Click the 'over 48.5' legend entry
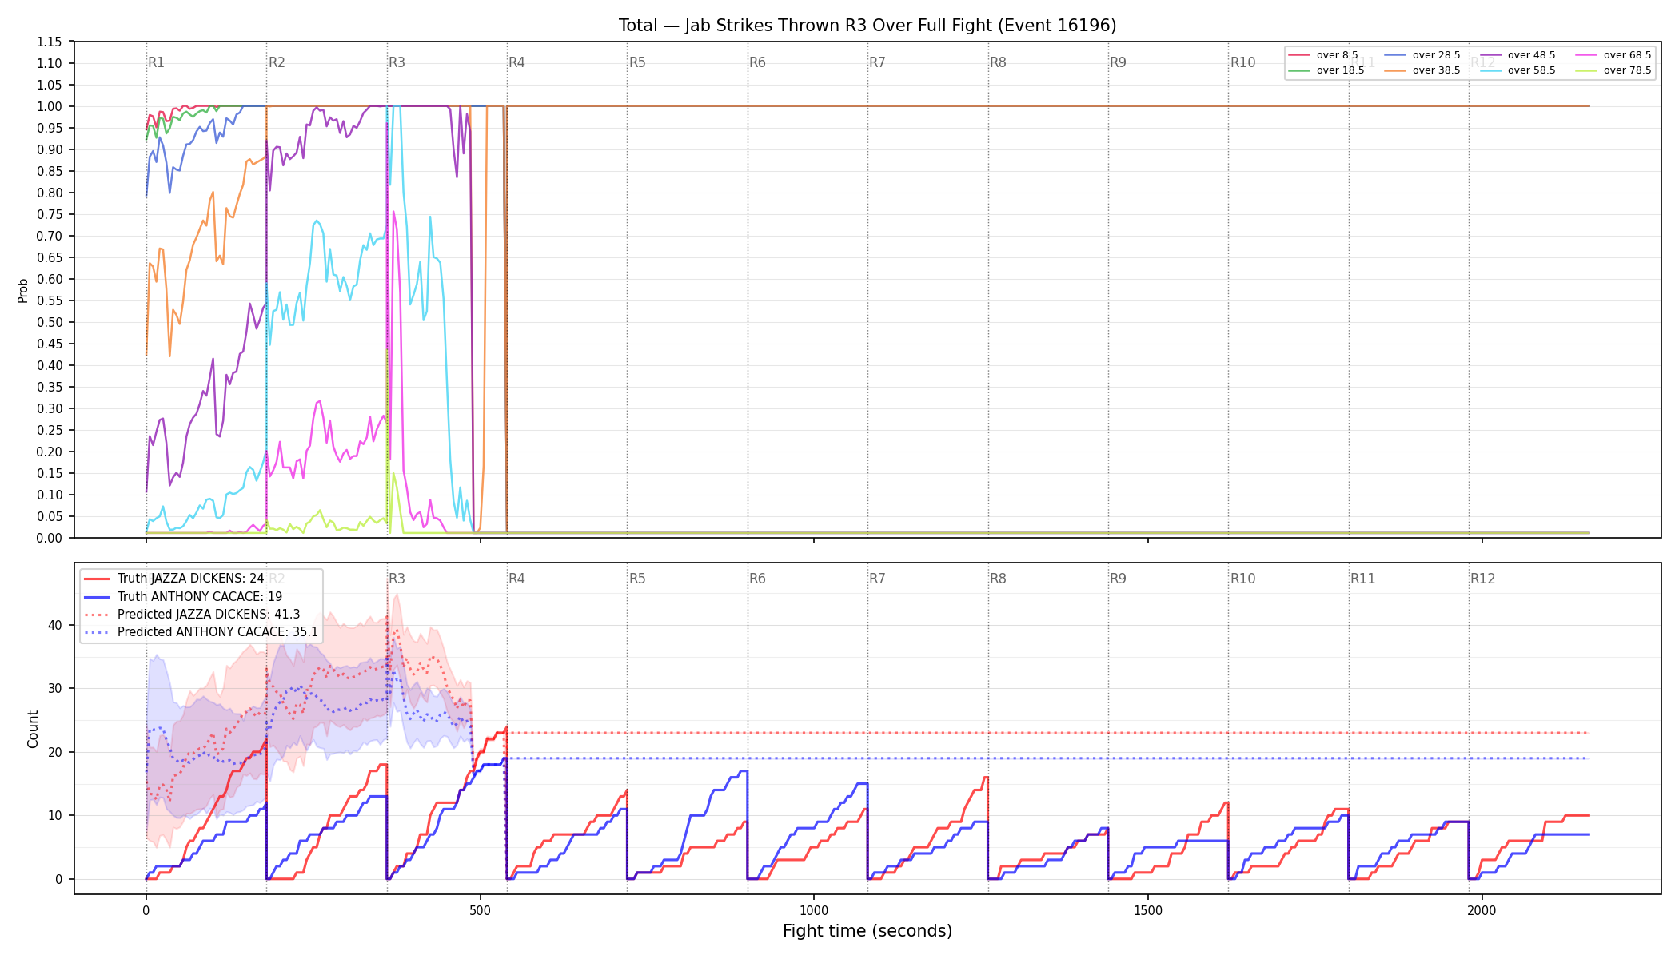This screenshot has width=1679, height=959. [1517, 55]
